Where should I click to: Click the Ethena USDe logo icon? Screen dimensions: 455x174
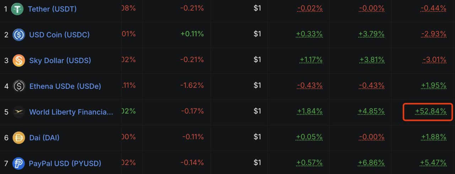pos(18,86)
